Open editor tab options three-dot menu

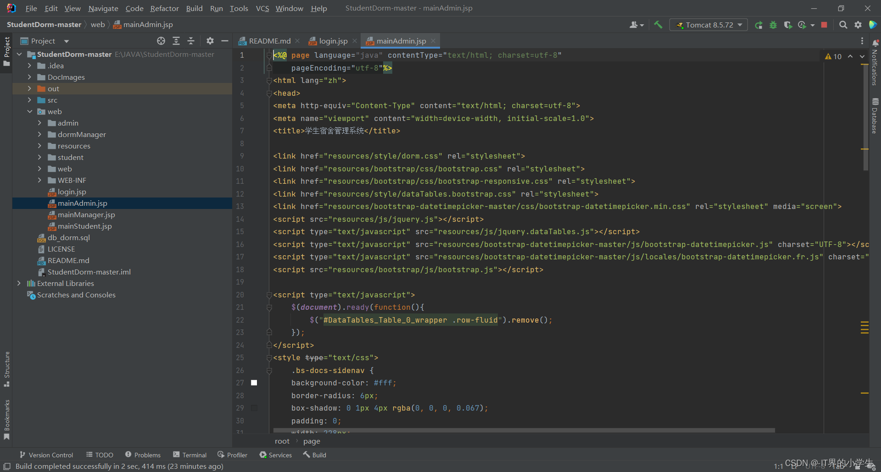(862, 41)
